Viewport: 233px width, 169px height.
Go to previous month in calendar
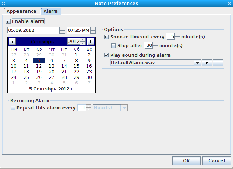coord(12,42)
